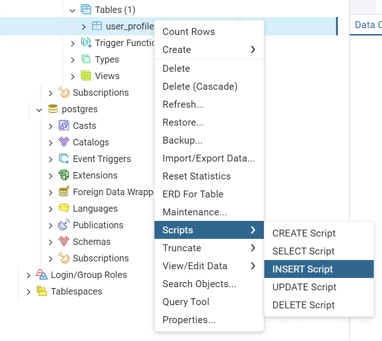Collapse the Tables (1) node

tap(72, 11)
